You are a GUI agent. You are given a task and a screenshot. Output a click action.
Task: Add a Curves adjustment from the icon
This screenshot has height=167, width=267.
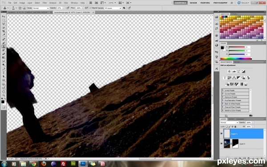click(239, 71)
